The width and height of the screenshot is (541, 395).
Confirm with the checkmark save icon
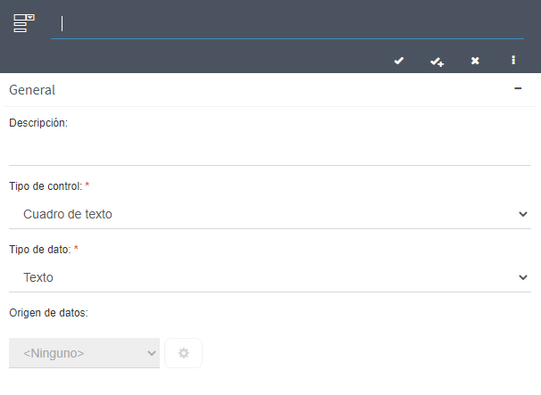pyautogui.click(x=399, y=61)
